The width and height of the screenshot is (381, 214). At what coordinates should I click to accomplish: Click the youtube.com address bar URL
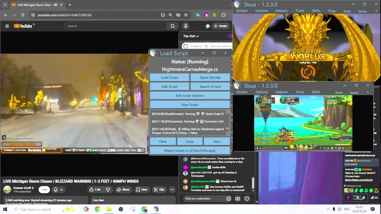tap(65, 15)
